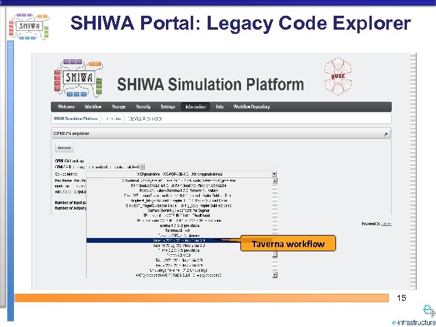Select the RainCloud ASKALON list entry
This screenshot has height=327, width=436.
[179, 185]
